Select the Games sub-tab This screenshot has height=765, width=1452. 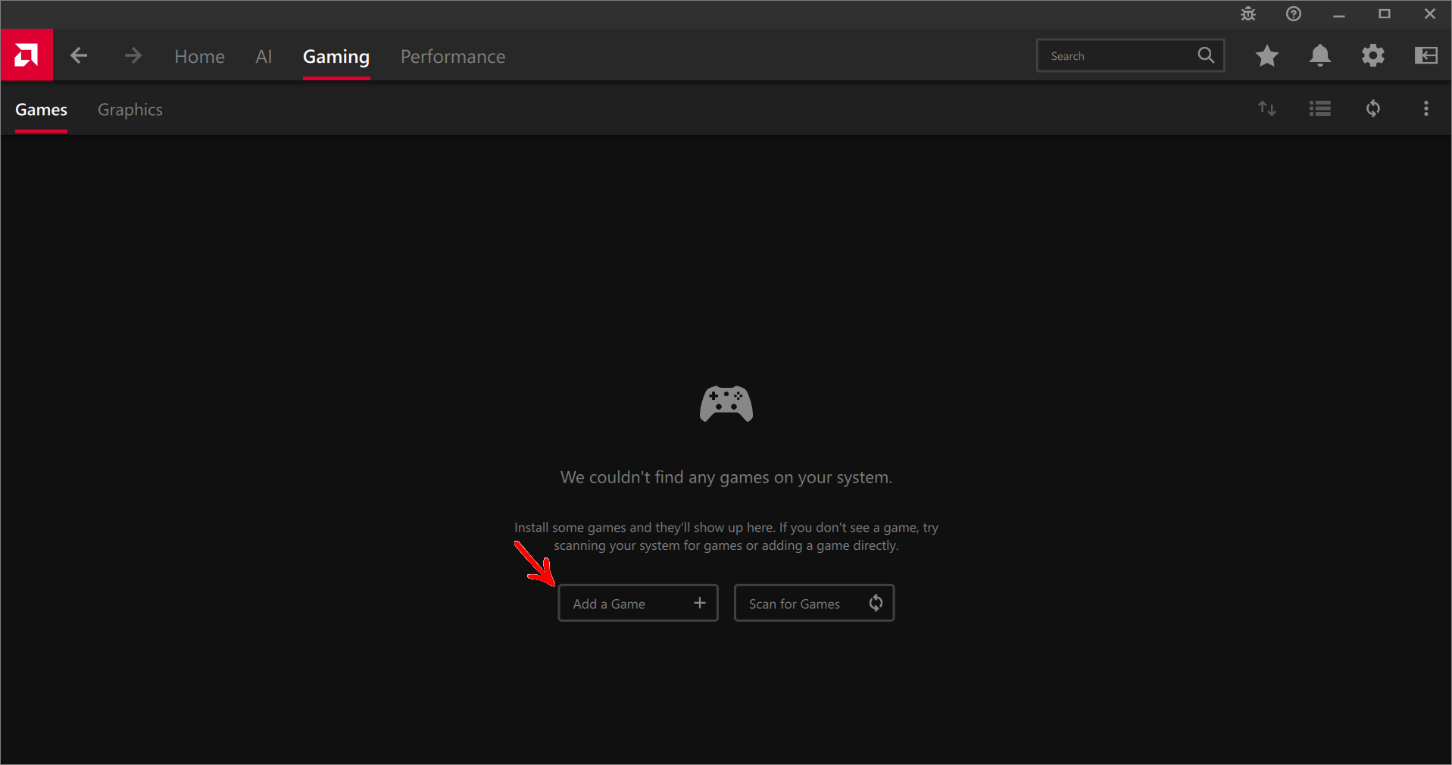42,110
